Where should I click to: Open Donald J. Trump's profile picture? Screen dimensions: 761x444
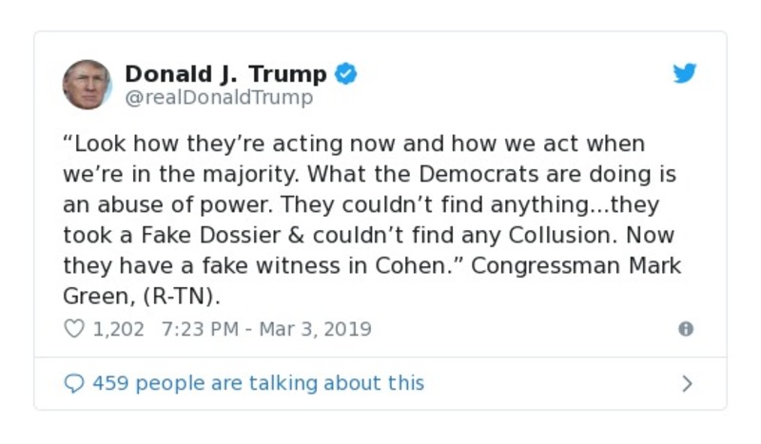(x=88, y=85)
